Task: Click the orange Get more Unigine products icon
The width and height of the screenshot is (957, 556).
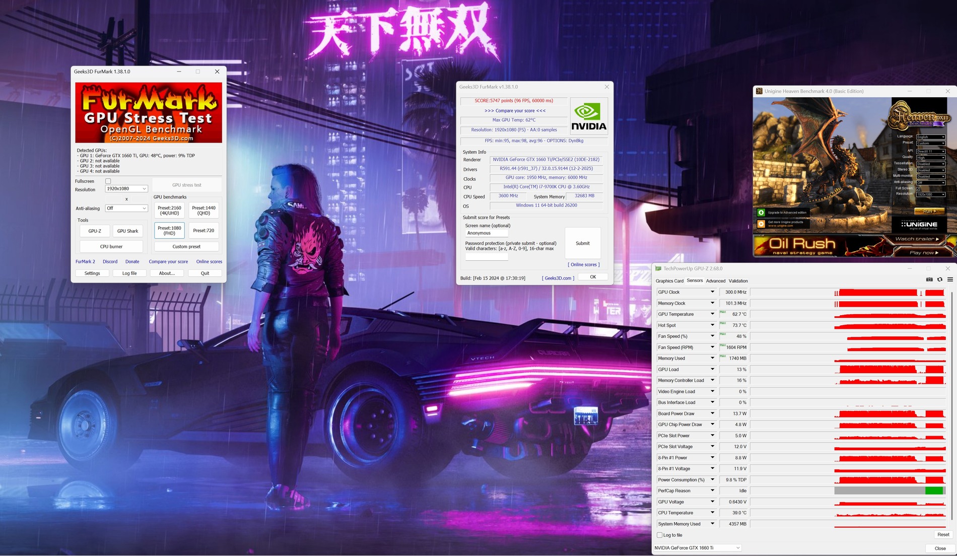Action: tap(761, 224)
